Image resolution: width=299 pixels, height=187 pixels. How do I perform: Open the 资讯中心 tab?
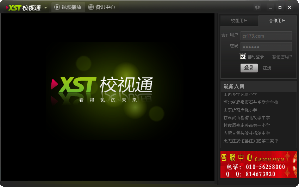pyautogui.click(x=102, y=7)
